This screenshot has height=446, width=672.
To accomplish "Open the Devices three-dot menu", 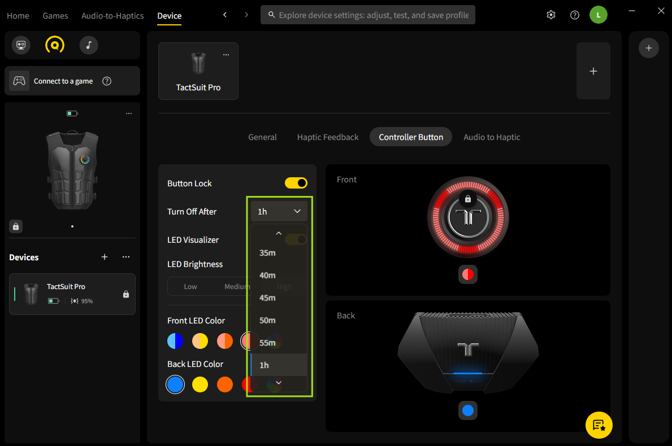I will 126,257.
